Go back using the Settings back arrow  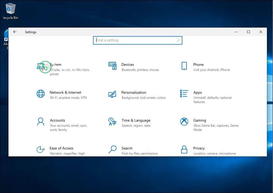[15, 32]
